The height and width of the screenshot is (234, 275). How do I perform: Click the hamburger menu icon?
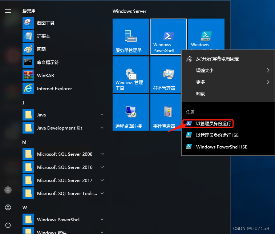tap(8, 11)
